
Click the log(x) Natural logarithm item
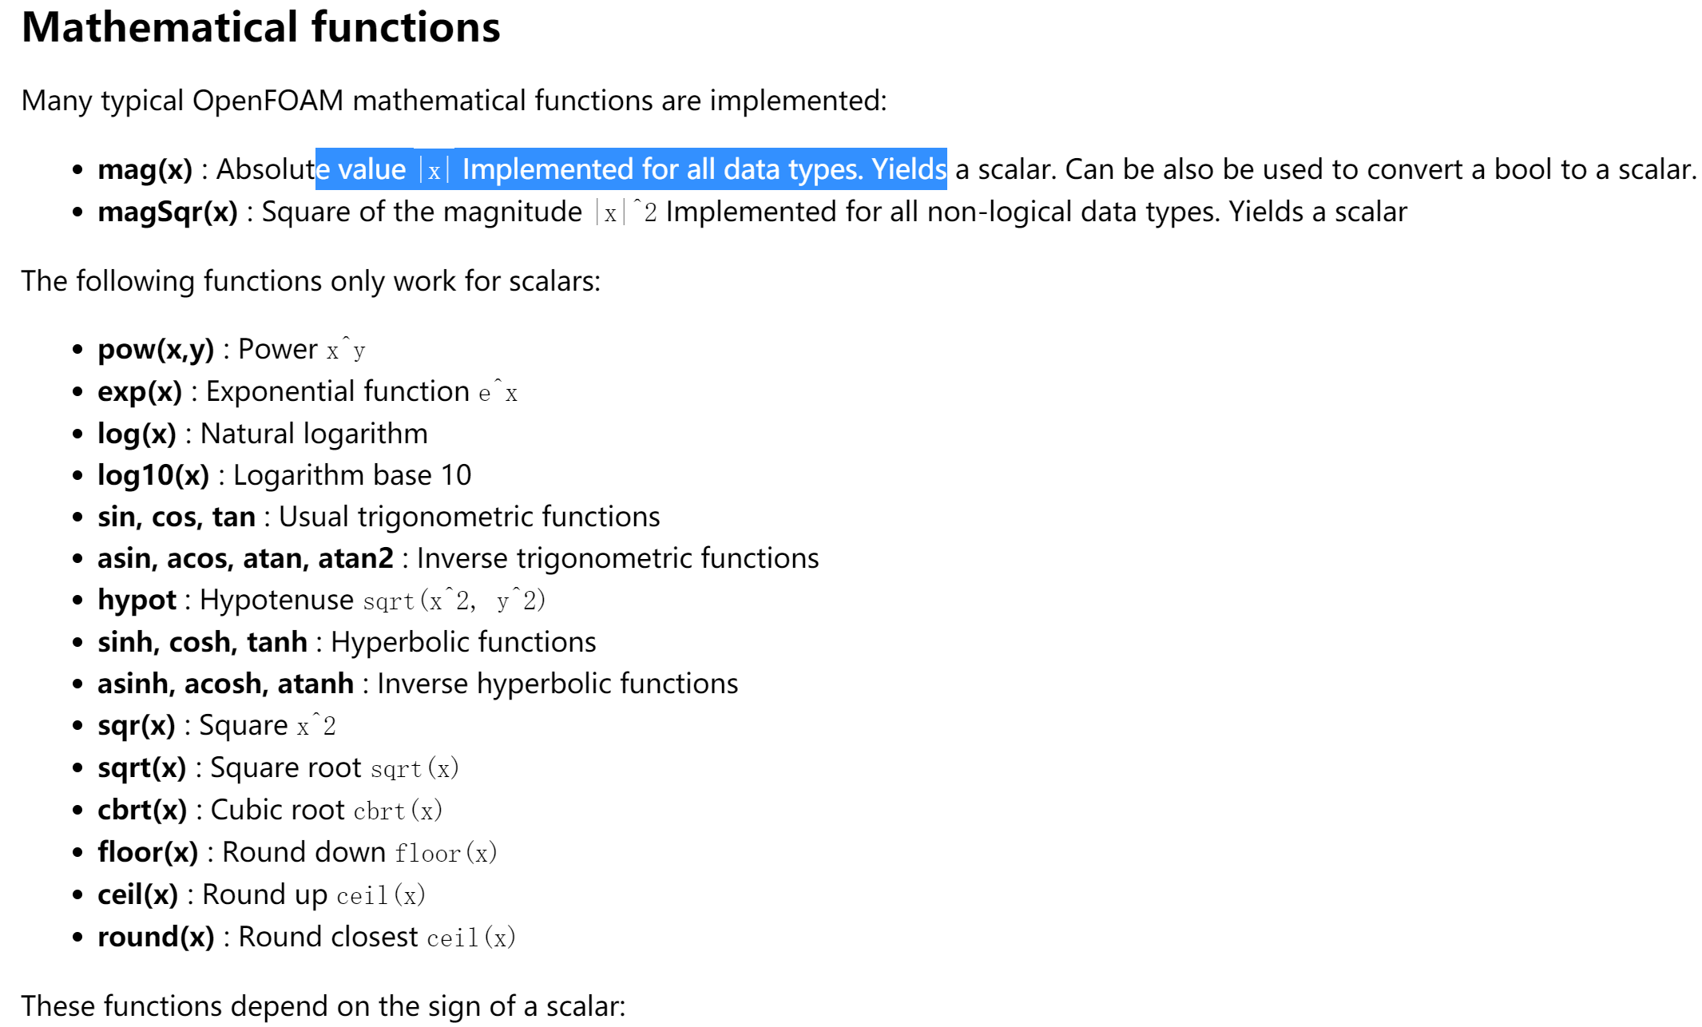[x=263, y=434]
